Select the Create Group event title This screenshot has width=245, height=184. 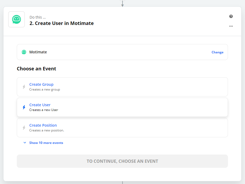click(x=41, y=84)
